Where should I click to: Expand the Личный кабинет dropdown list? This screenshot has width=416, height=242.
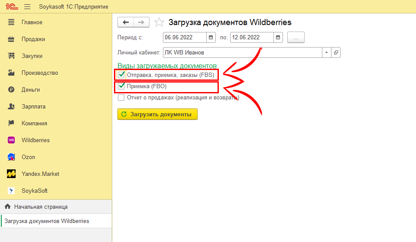pyautogui.click(x=326, y=53)
